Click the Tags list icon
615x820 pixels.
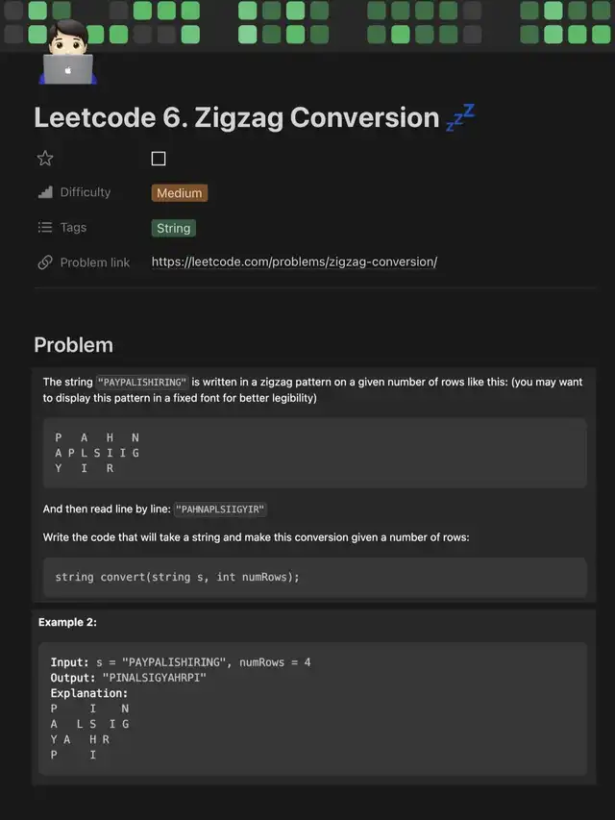(45, 228)
